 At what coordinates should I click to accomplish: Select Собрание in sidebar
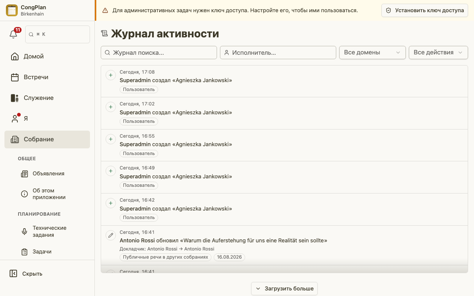47,139
